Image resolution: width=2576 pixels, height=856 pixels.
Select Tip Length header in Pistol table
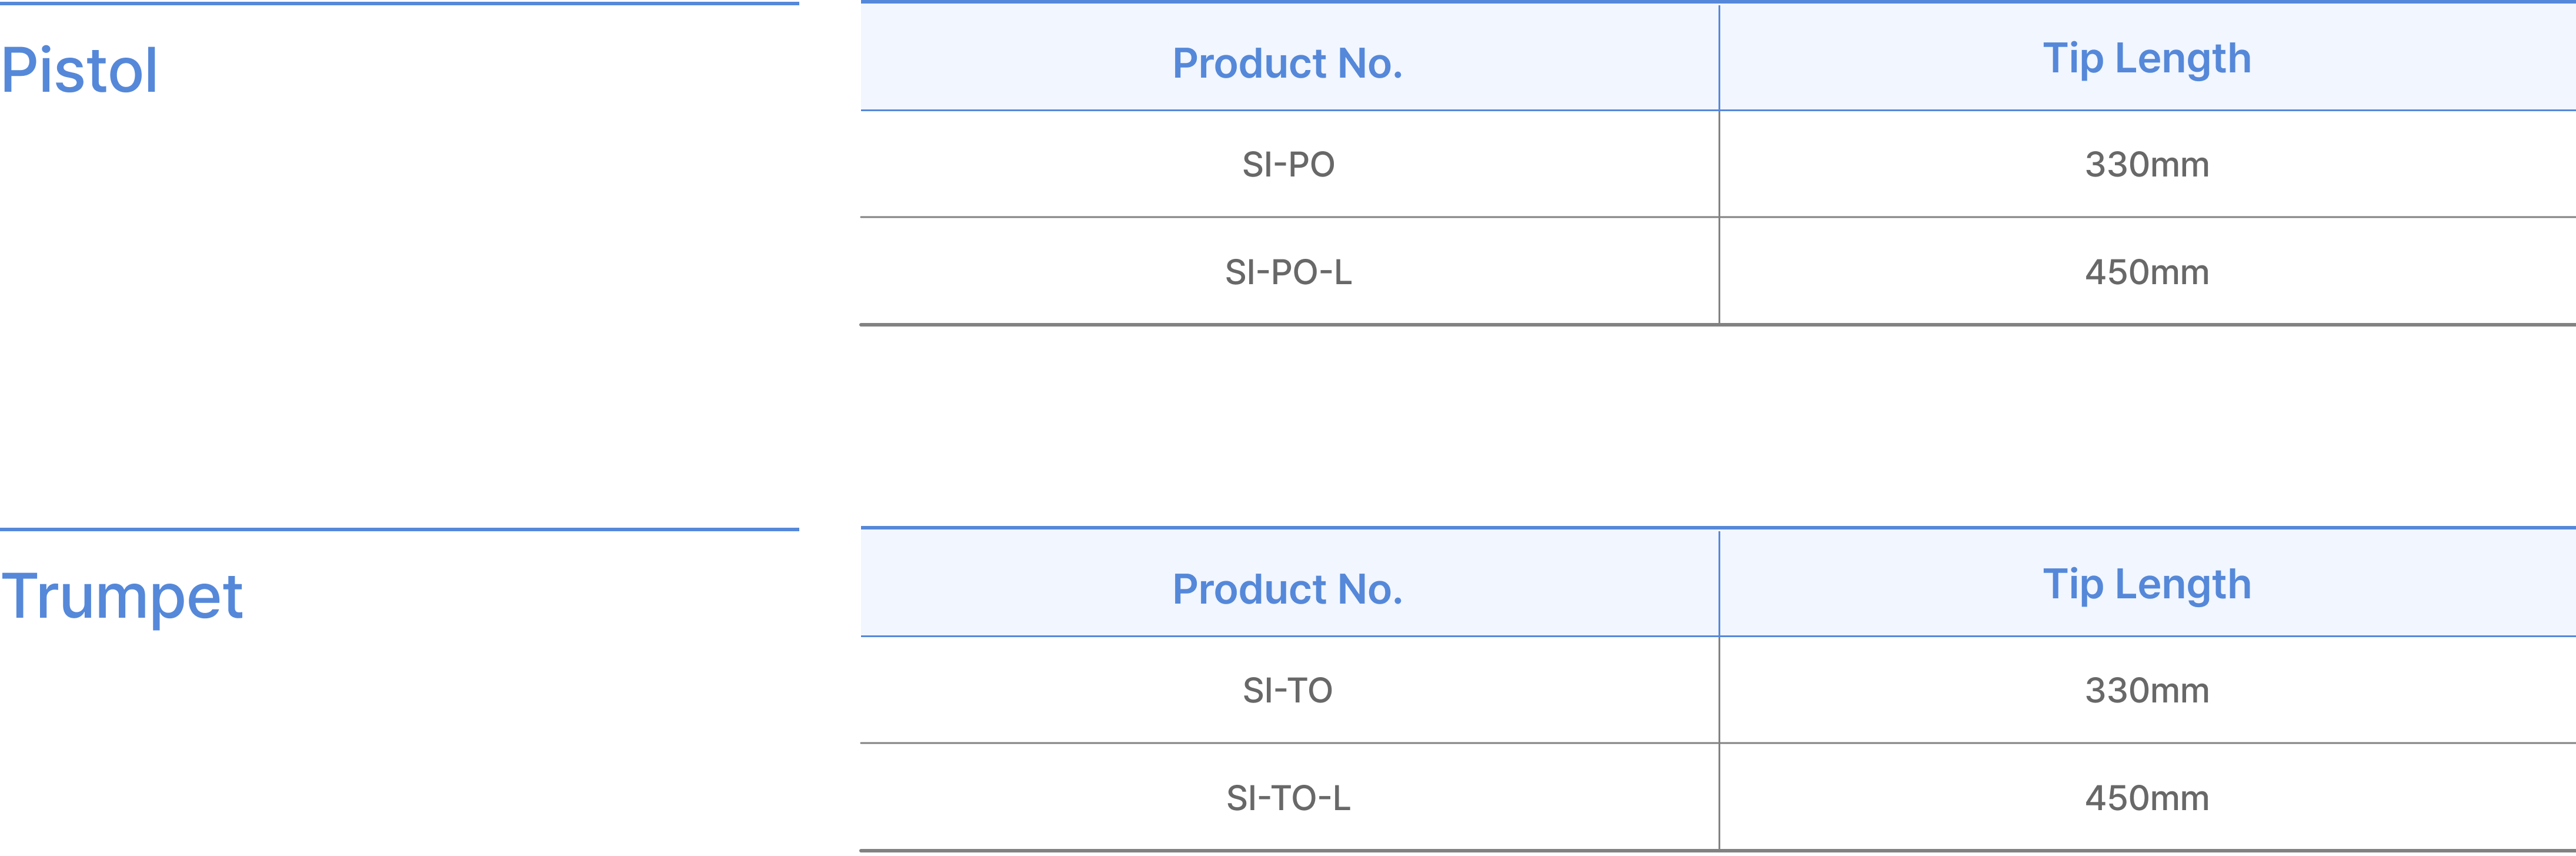(2146, 59)
